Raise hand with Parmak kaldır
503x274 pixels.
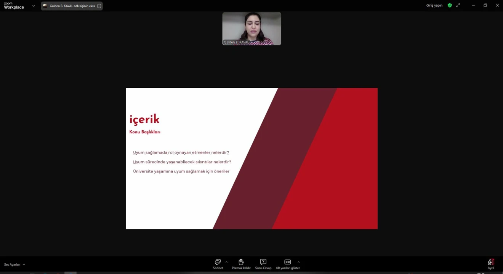pos(241,264)
